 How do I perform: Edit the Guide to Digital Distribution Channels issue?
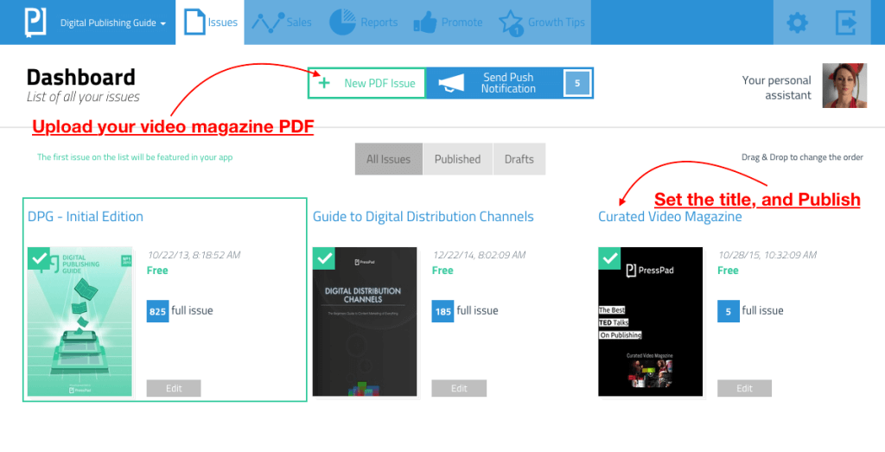click(x=459, y=388)
